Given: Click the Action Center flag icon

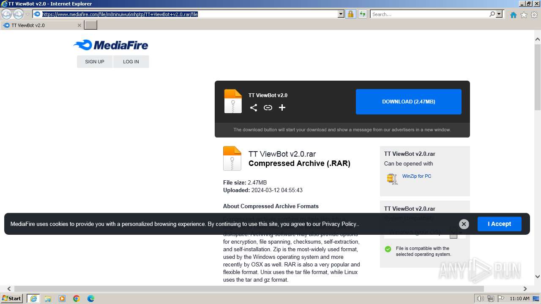Looking at the screenshot, I should 500,299.
